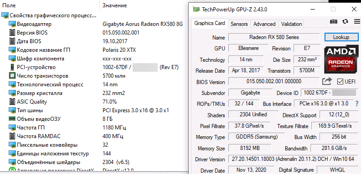
Task: Select the Видеоадаптер row
Action: coord(92,24)
